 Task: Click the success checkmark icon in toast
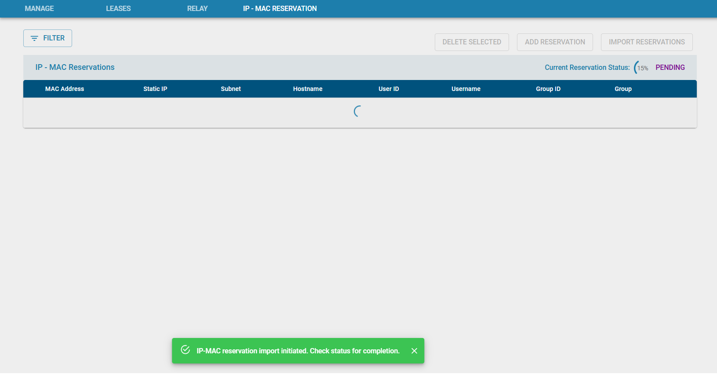[186, 350]
